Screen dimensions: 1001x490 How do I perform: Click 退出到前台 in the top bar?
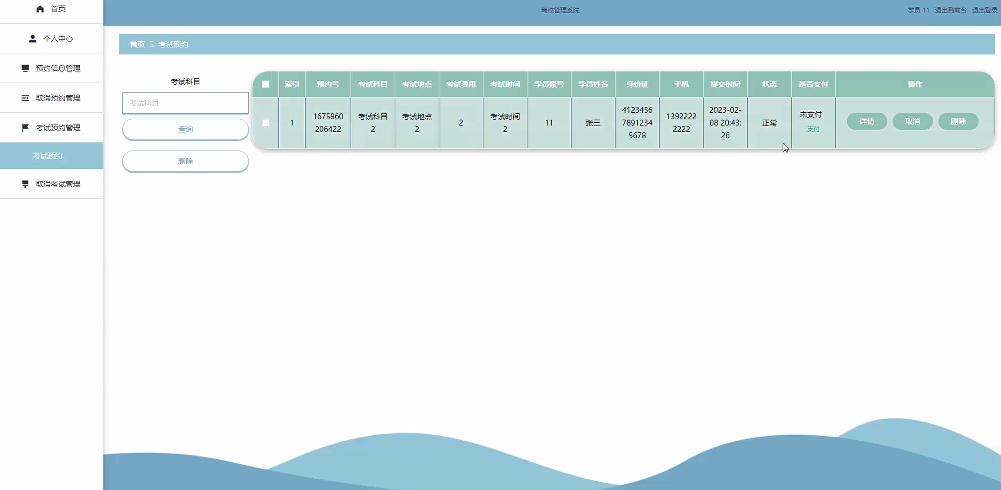tap(950, 10)
